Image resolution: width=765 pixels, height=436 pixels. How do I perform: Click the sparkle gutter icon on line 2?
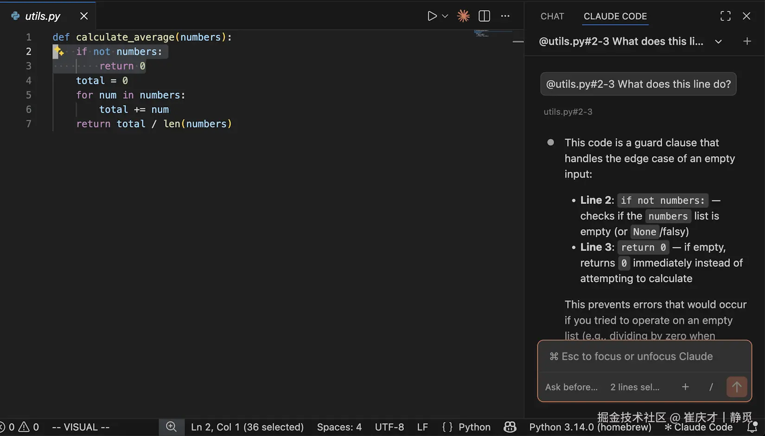pyautogui.click(x=59, y=51)
